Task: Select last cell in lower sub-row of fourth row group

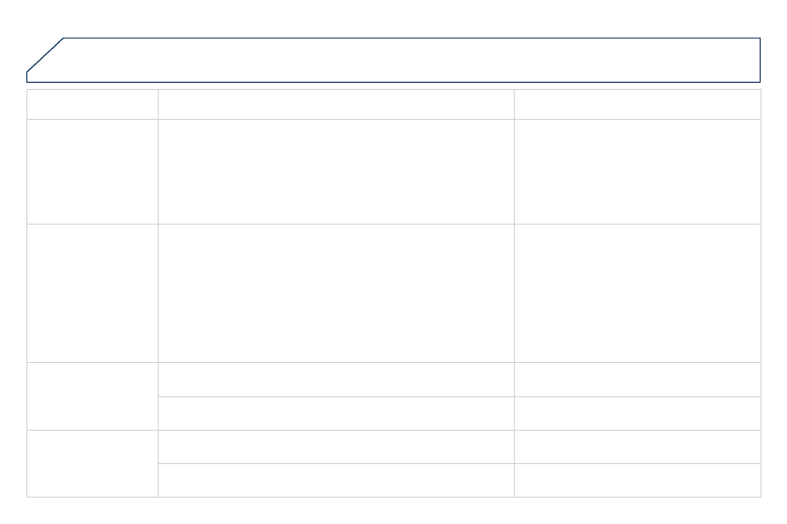Action: 637,413
